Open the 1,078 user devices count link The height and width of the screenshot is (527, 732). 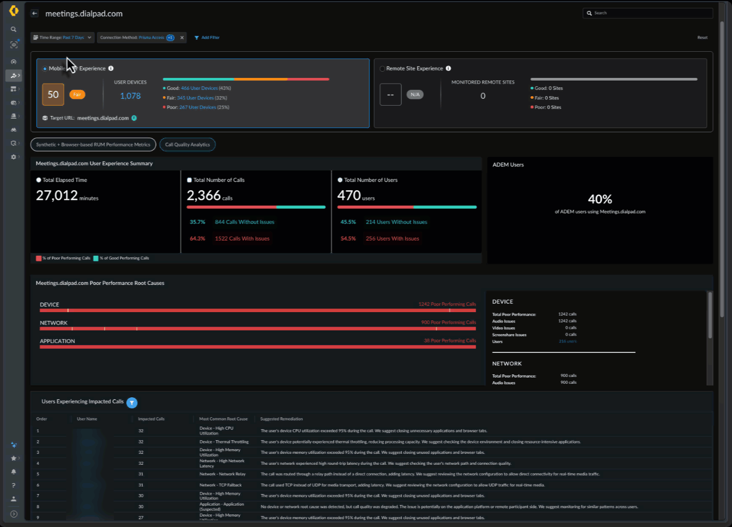coord(130,96)
